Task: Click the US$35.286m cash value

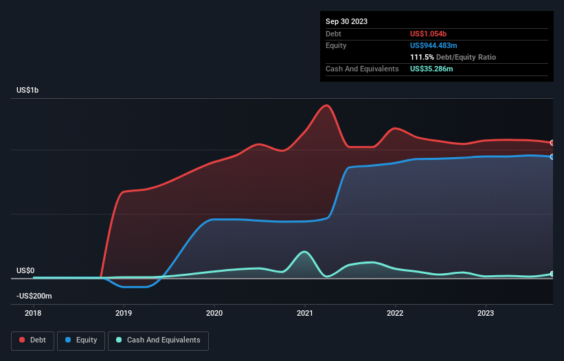Action: point(431,69)
